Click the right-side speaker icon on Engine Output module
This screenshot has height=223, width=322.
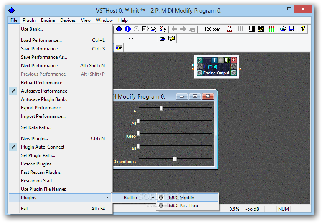233,73
